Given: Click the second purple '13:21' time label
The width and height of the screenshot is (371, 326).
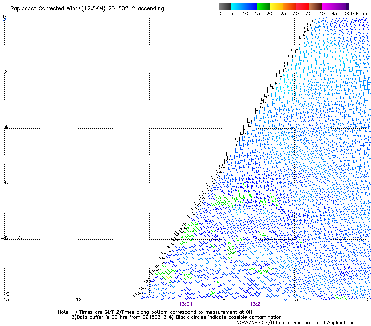Looking at the screenshot, I should click(x=256, y=304).
